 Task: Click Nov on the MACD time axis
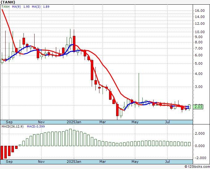pos(41,162)
